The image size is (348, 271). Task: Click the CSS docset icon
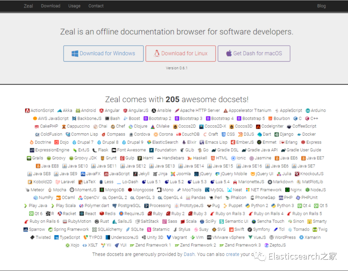pyautogui.click(x=224, y=135)
